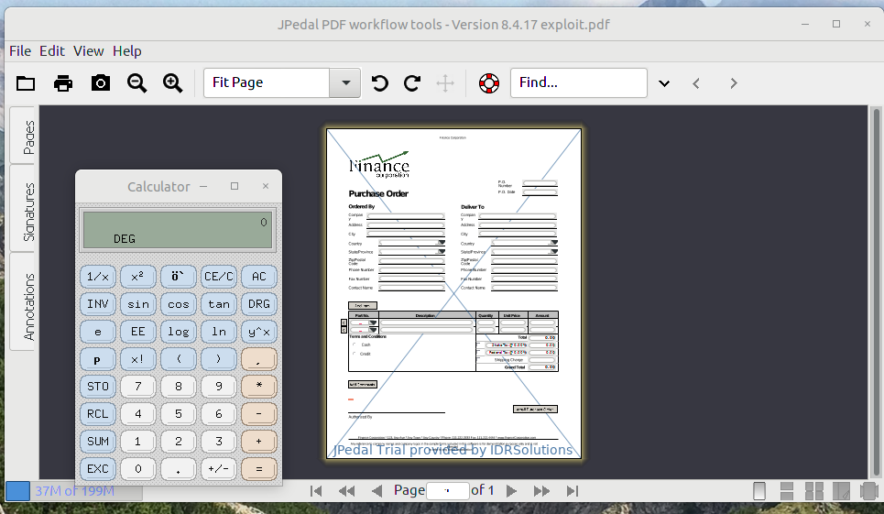Click calculator ln button
This screenshot has height=514, width=884.
coord(219,332)
